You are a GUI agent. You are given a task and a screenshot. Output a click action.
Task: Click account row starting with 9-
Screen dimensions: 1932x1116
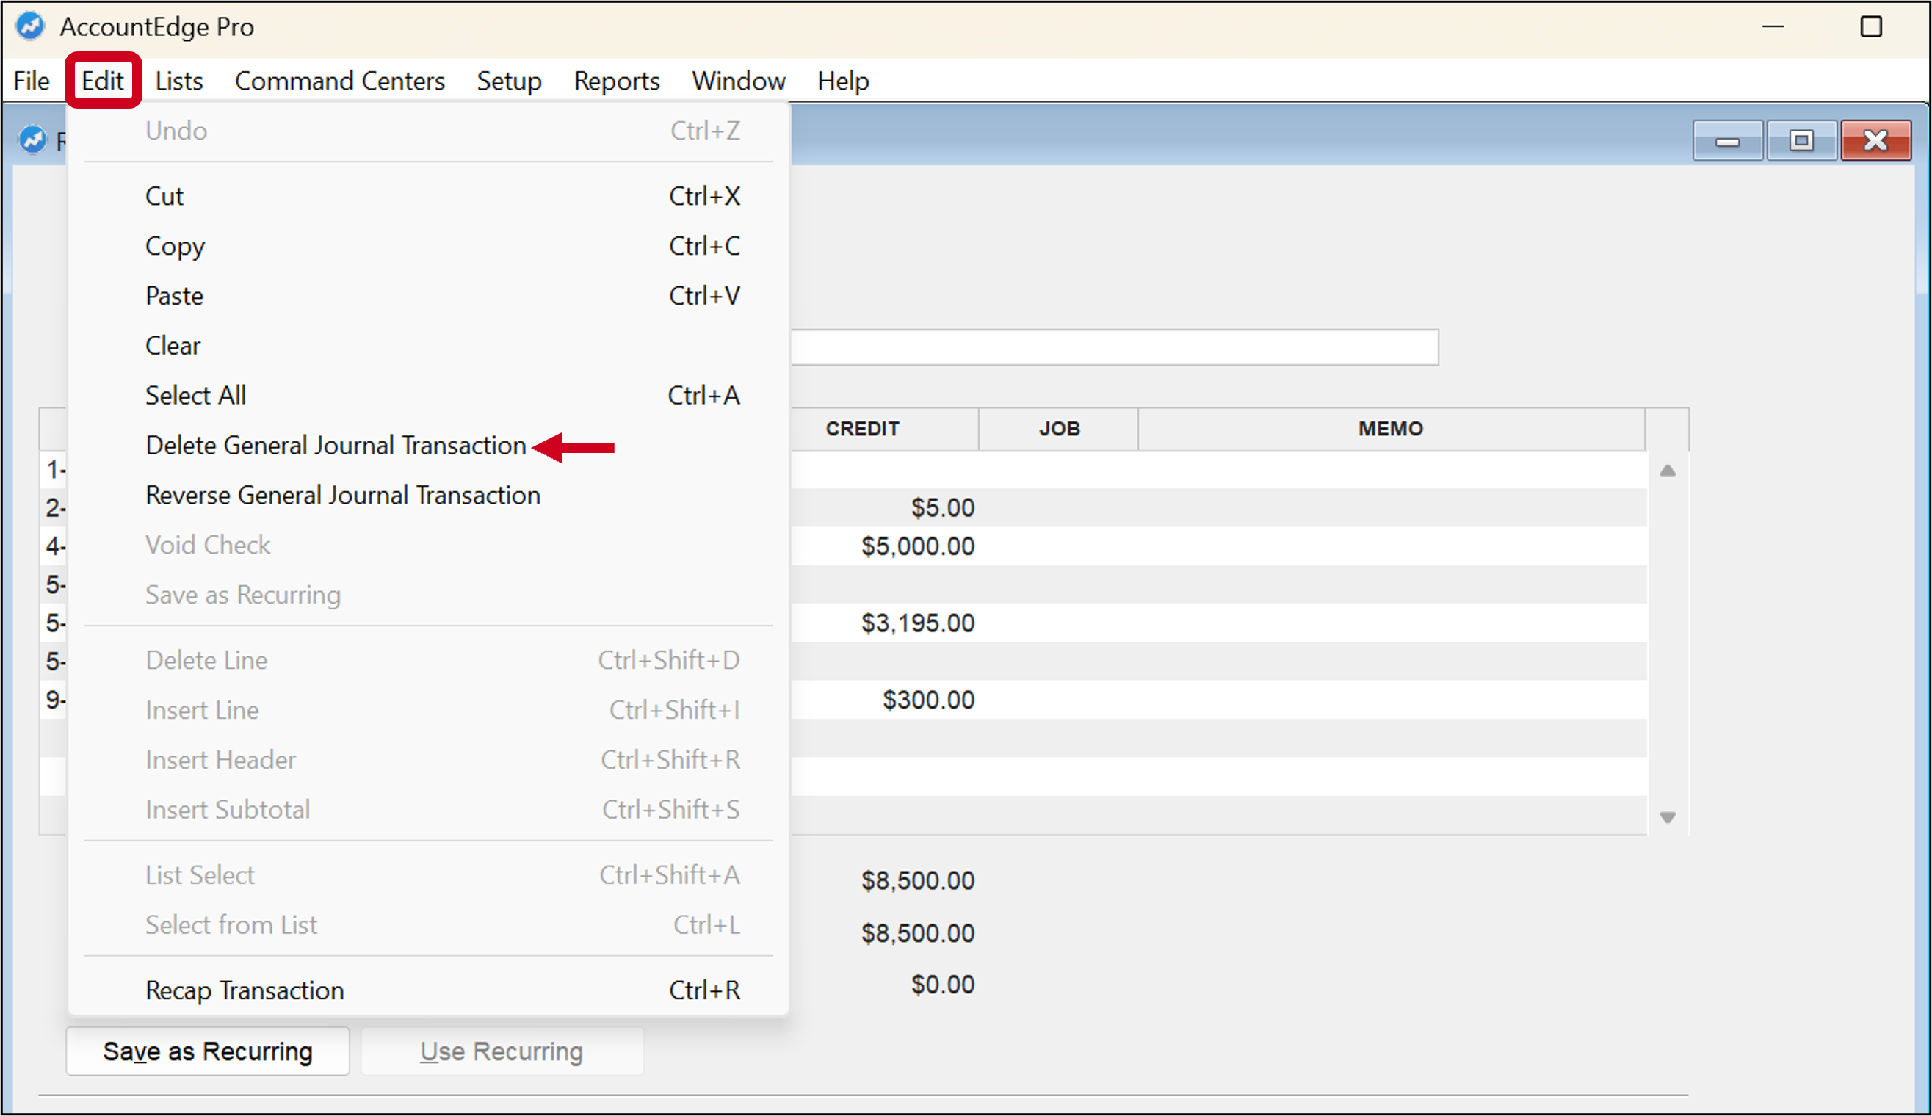[55, 699]
